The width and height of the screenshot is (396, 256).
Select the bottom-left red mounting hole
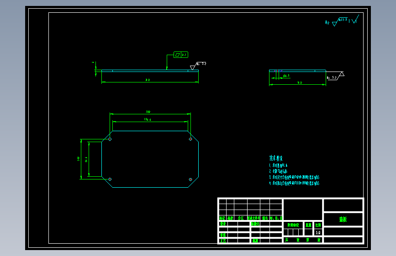pos(110,179)
